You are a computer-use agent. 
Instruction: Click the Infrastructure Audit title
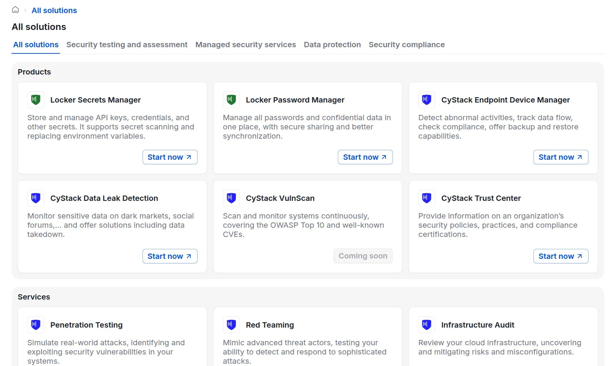tap(478, 325)
